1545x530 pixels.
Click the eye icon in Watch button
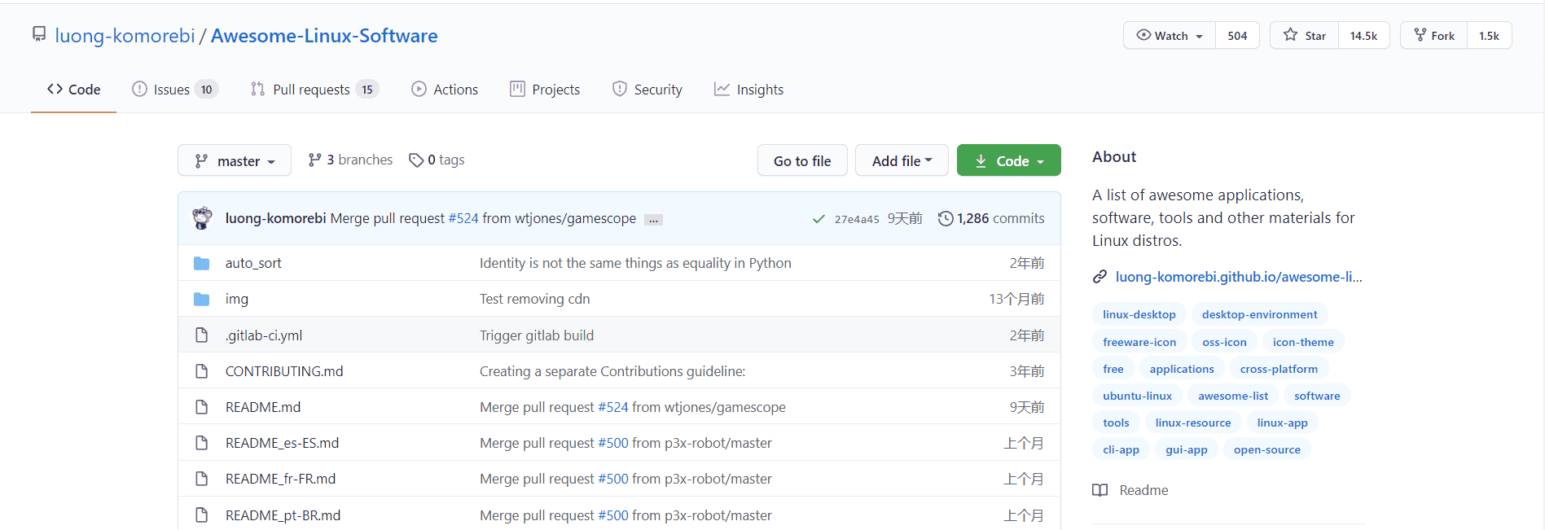[x=1143, y=35]
